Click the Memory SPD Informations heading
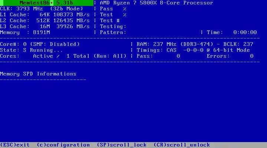The image size is (267, 148). point(38,74)
